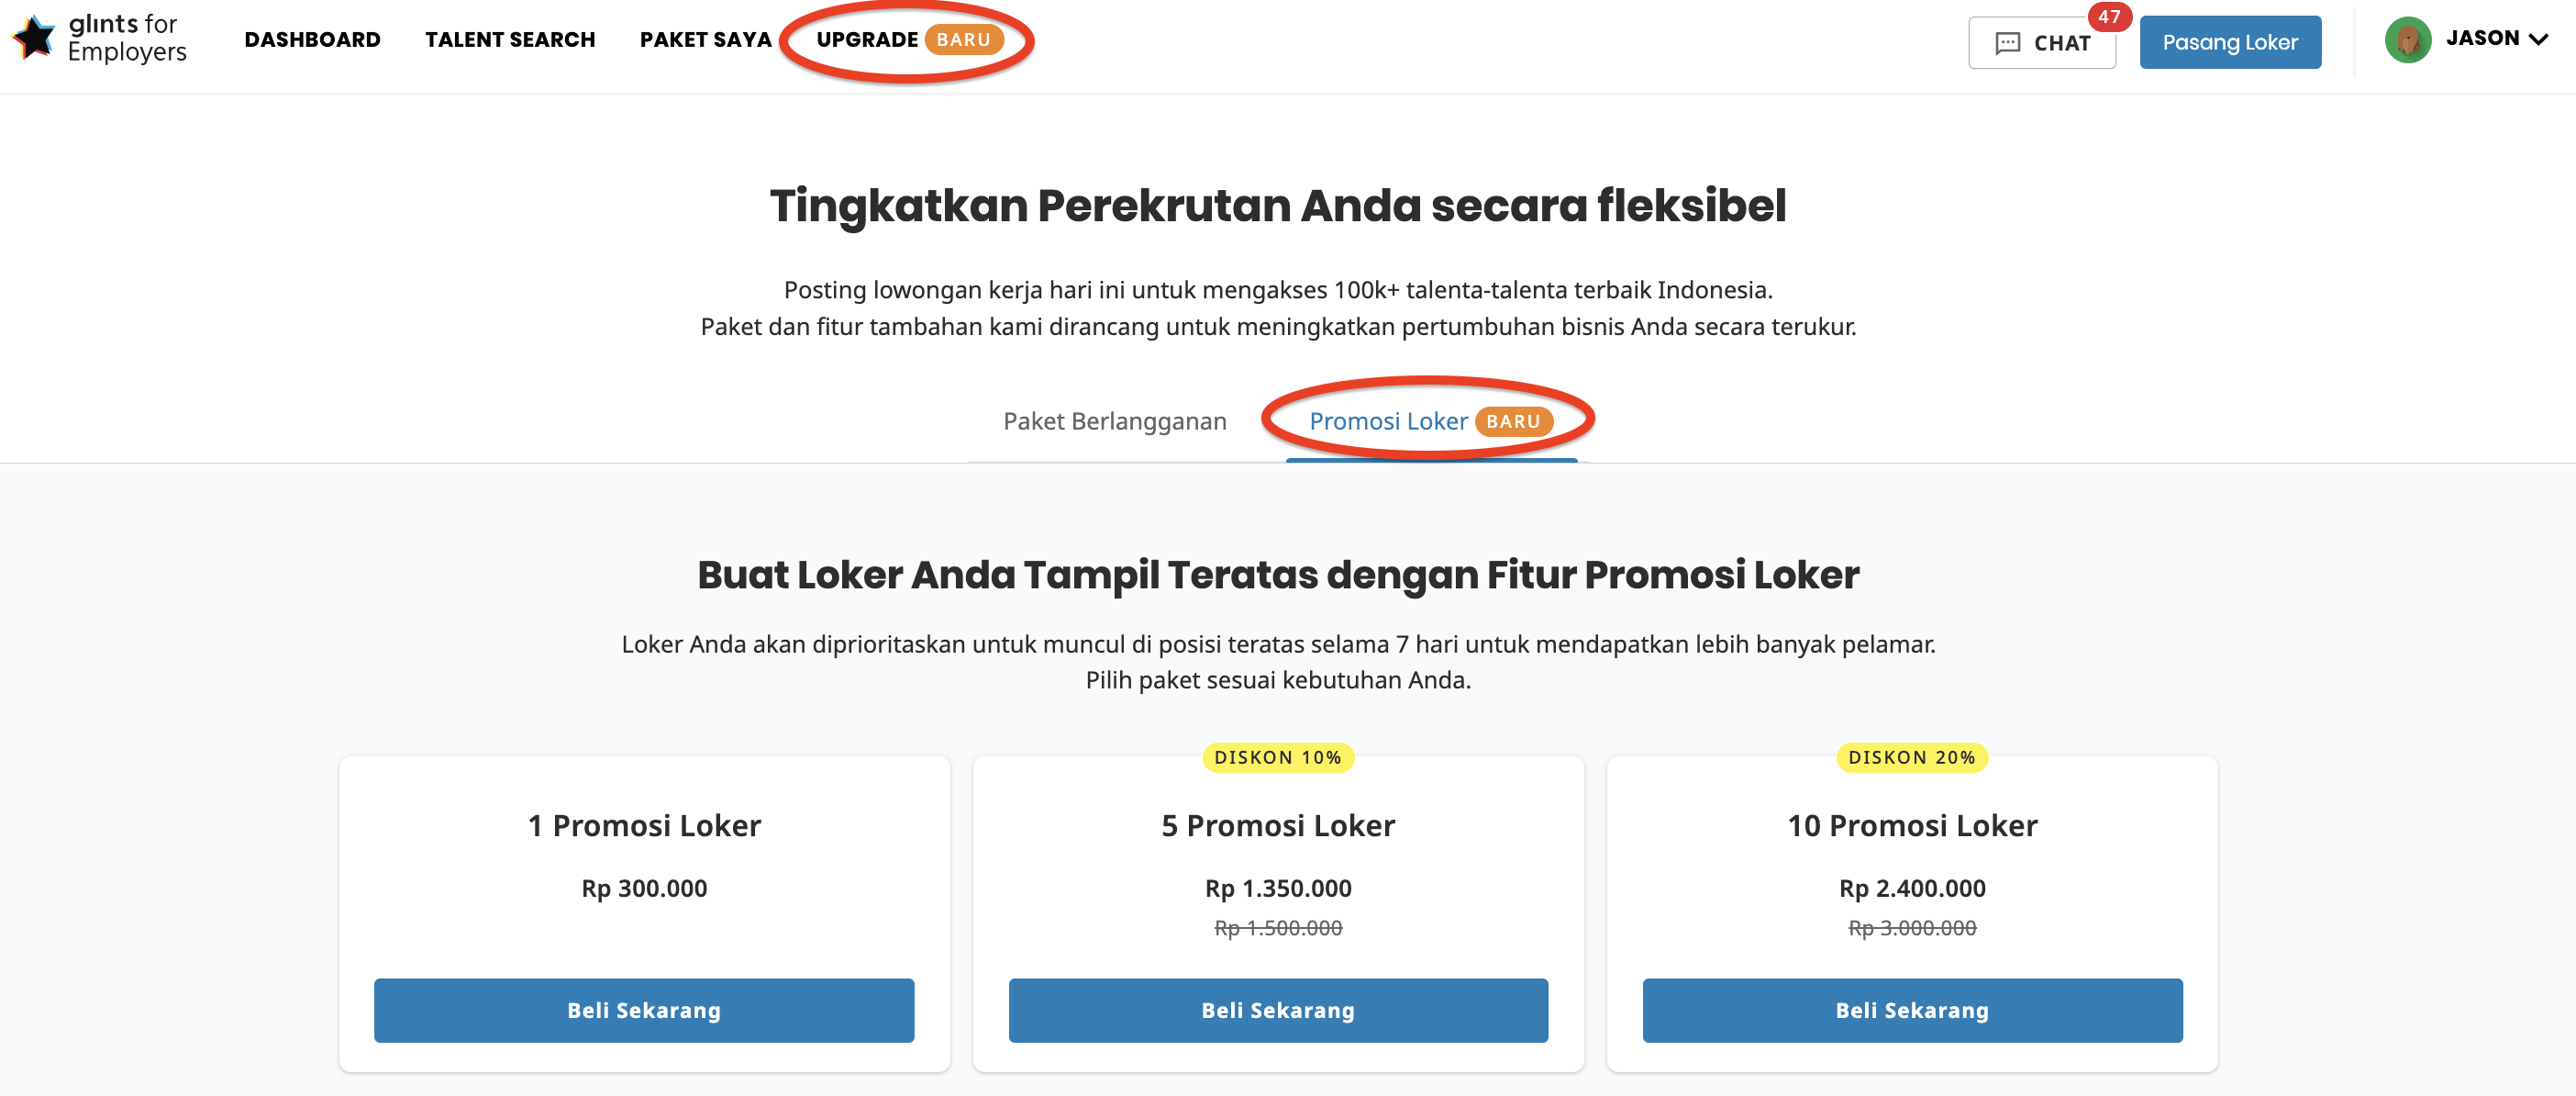This screenshot has height=1096, width=2576.
Task: Go to TALENT SEARCH in navigation
Action: click(510, 40)
